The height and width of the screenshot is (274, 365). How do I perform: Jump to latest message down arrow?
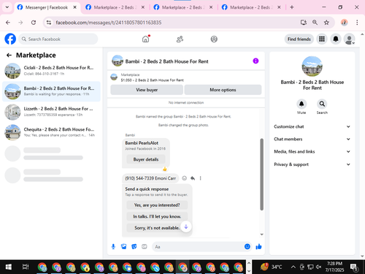186,227
